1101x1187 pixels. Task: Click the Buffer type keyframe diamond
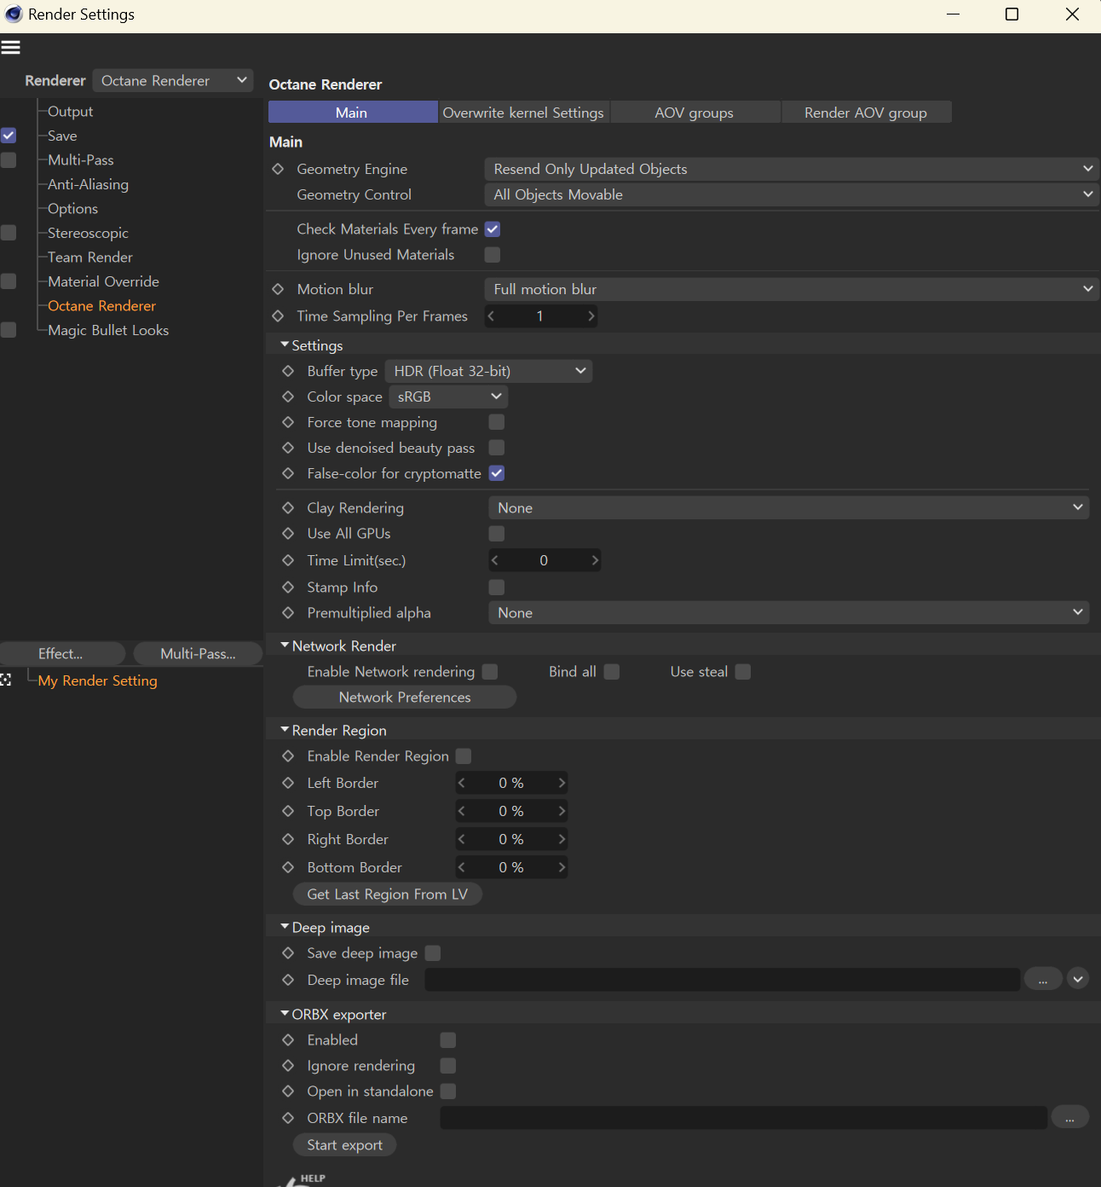tap(288, 371)
